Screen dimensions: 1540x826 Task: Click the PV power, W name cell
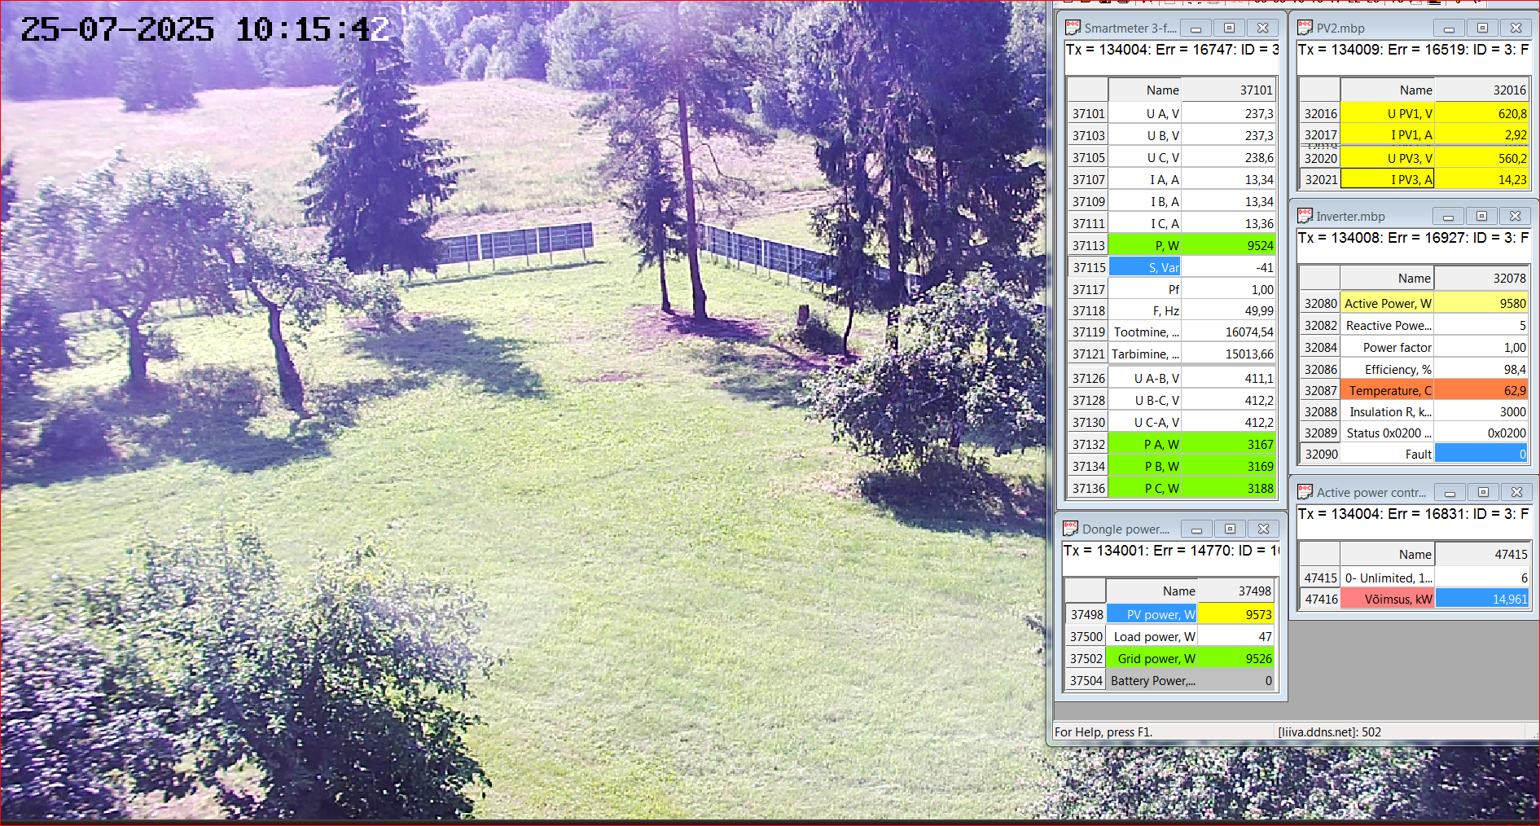(1152, 615)
